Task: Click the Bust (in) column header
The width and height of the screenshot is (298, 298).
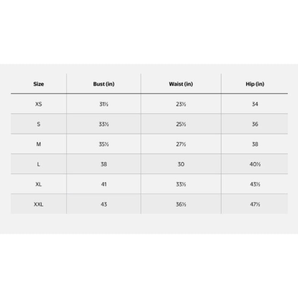Action: 104,84
